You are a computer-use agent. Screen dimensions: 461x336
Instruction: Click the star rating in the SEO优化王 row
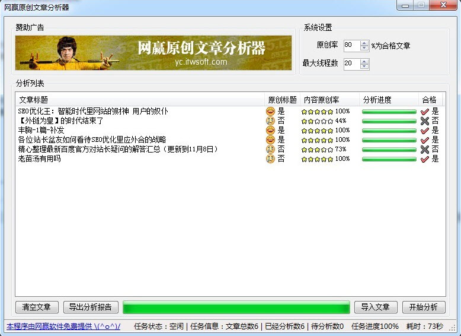pos(317,112)
